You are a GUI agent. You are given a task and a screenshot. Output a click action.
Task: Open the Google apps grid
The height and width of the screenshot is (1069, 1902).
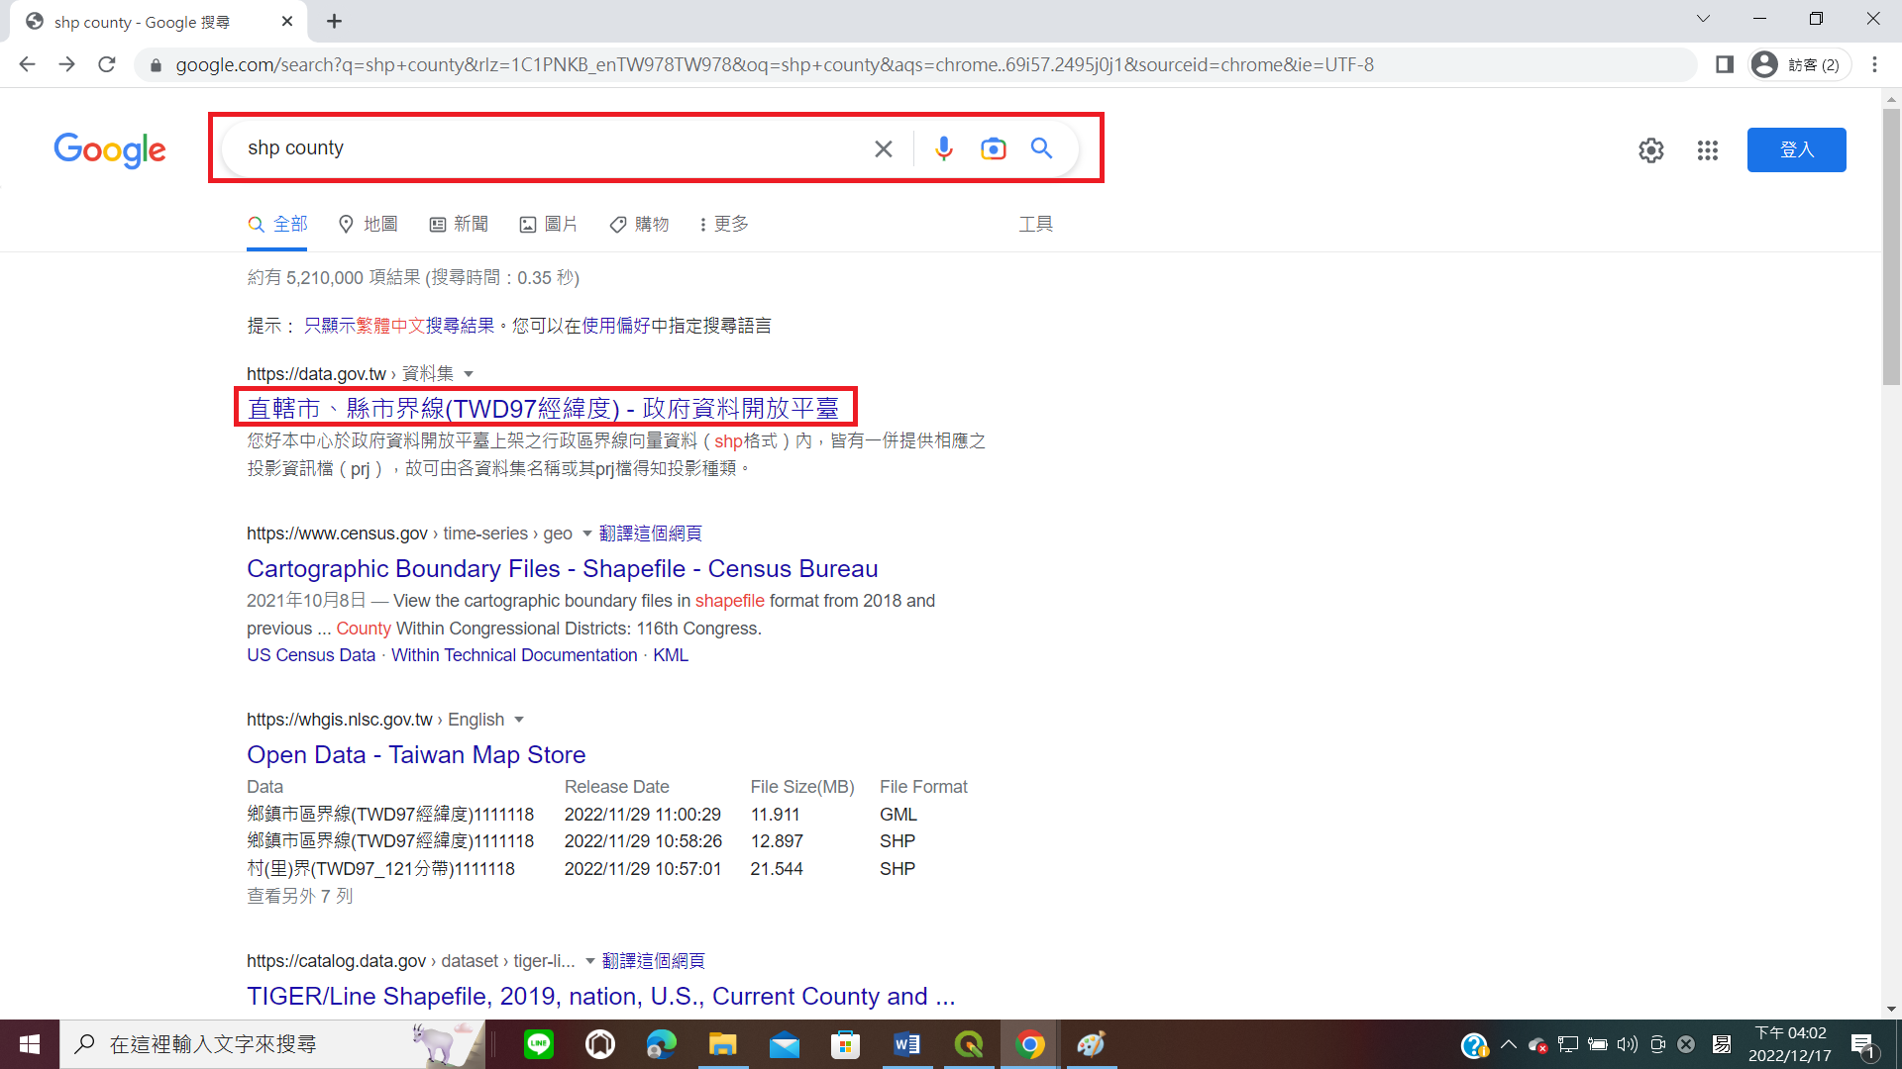[1707, 150]
